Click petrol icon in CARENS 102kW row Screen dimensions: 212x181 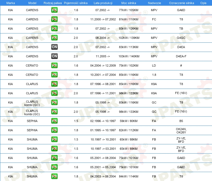(x=54, y=38)
